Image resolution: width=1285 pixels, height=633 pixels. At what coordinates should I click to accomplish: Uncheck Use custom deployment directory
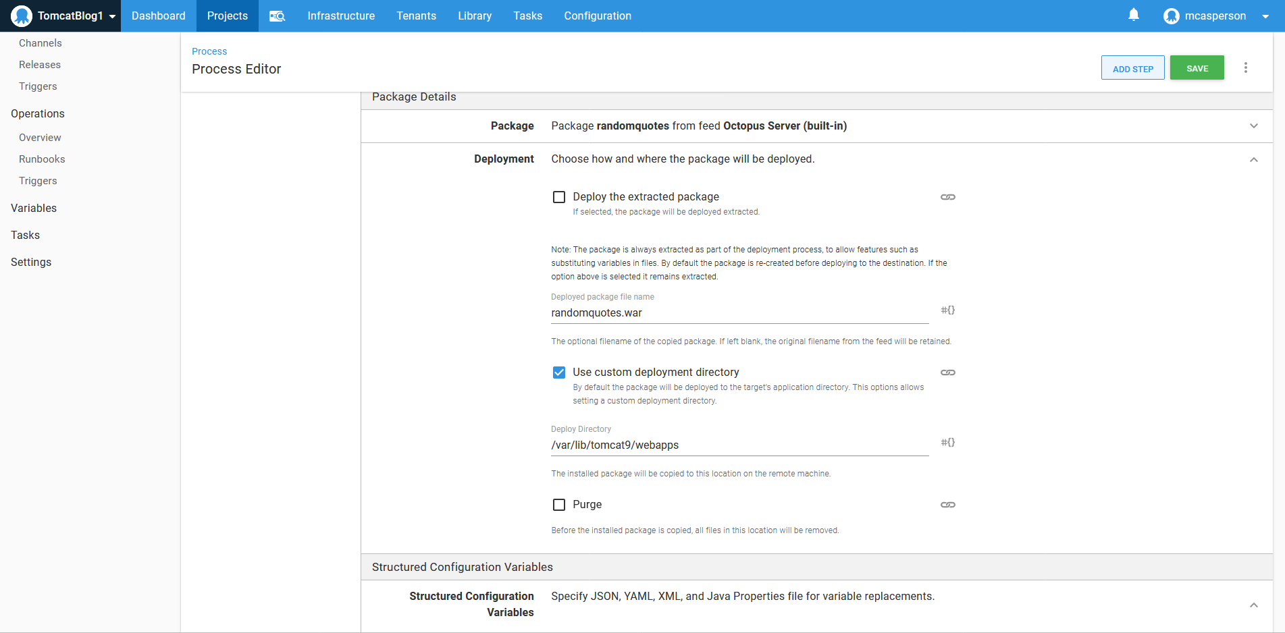(x=559, y=373)
